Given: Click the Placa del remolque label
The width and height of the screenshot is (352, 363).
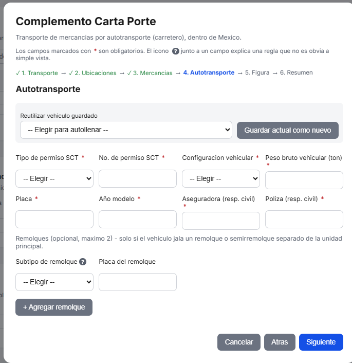Looking at the screenshot, I should [x=127, y=262].
